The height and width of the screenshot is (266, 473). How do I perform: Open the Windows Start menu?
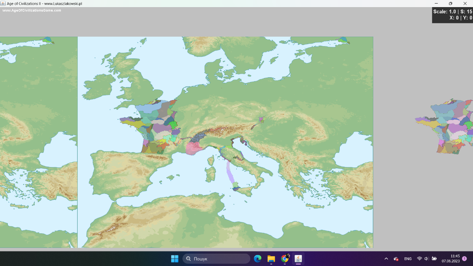[x=175, y=259]
